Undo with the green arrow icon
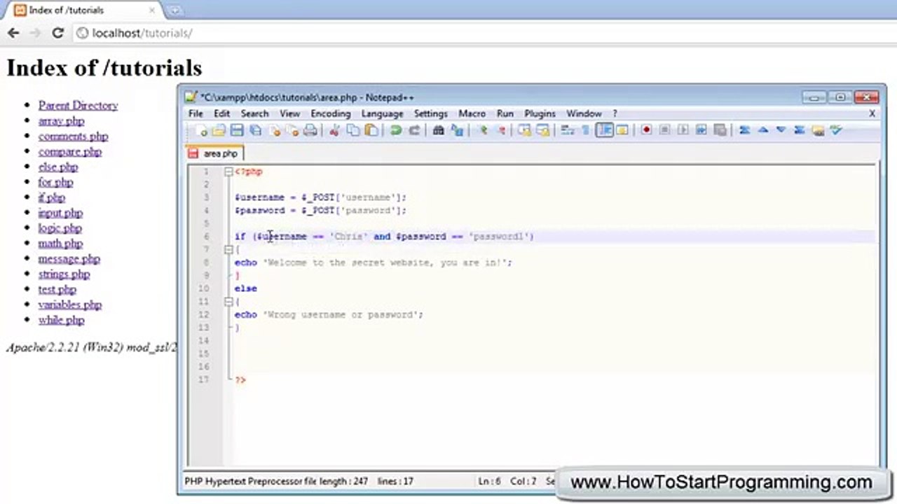Screen dimensions: 897x504 click(396, 130)
